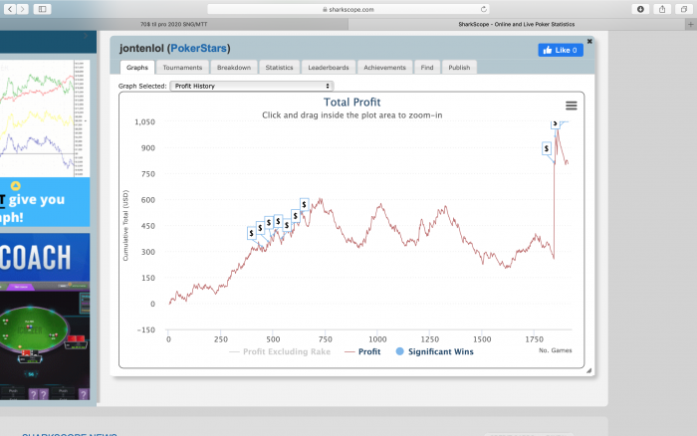Open Safari downloads icon

(x=640, y=9)
